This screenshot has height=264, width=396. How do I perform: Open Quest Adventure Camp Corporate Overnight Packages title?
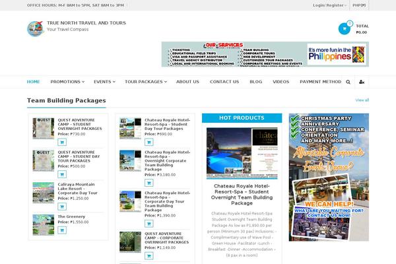coord(167,238)
